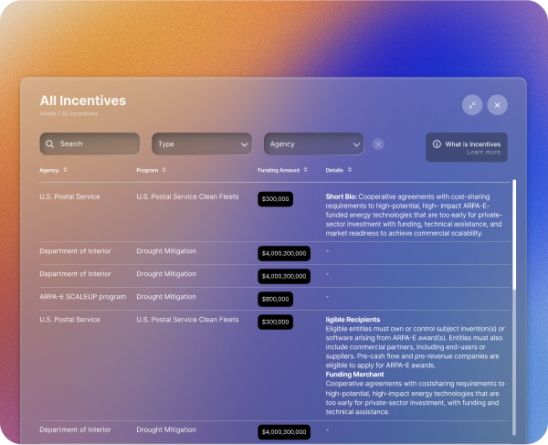Click the Home breadcrumb link
Image resolution: width=548 pixels, height=445 pixels.
47,114
